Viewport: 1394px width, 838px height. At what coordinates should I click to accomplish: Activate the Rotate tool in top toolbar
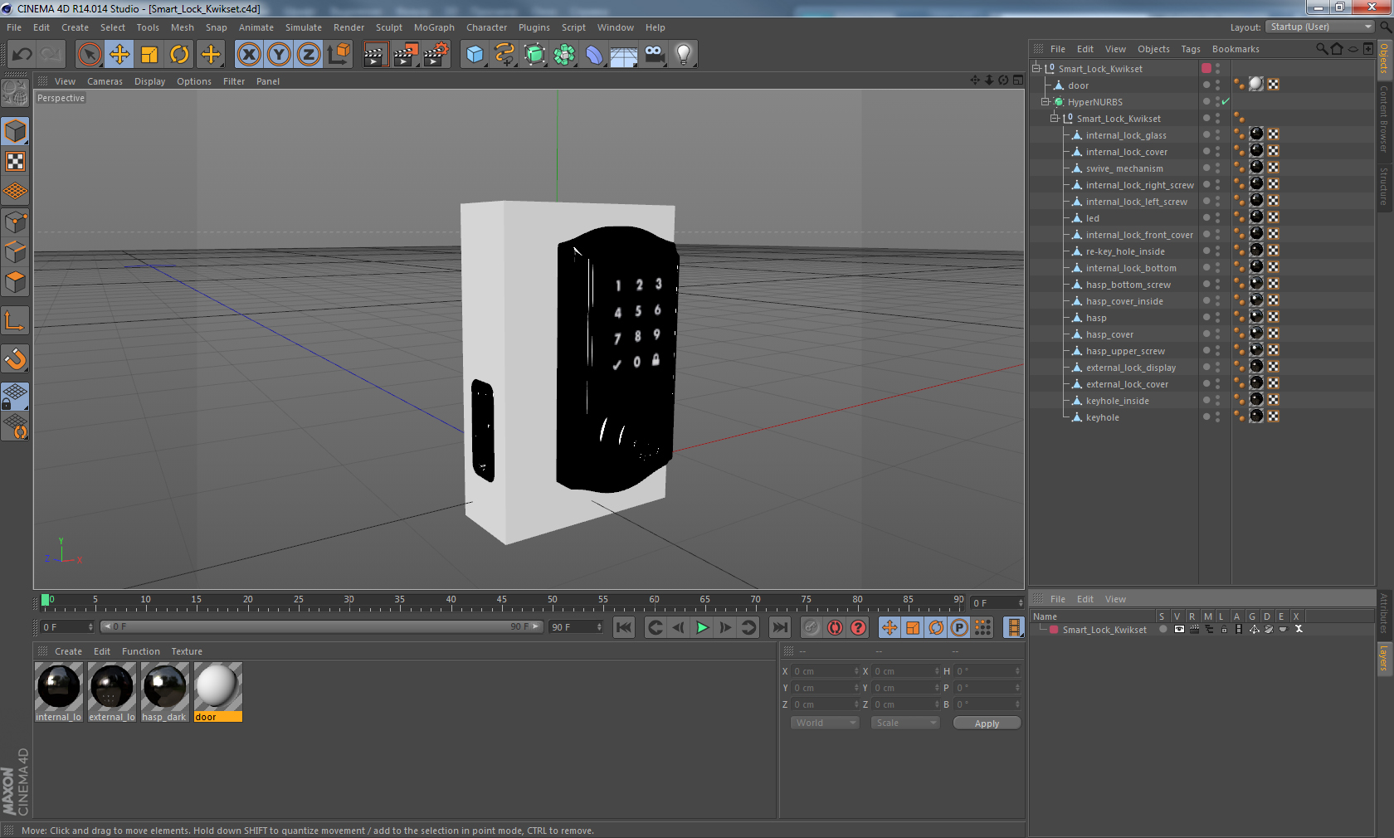coord(179,55)
